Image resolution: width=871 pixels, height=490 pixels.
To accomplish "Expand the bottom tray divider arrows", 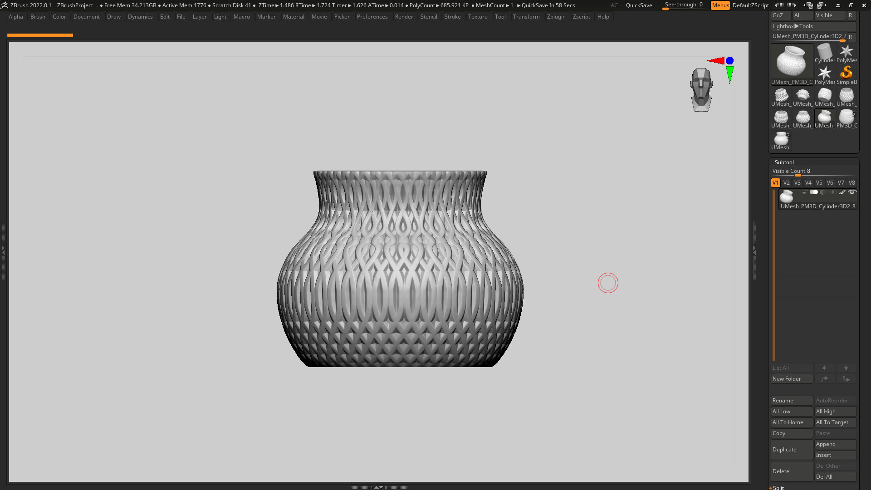I will [x=378, y=487].
